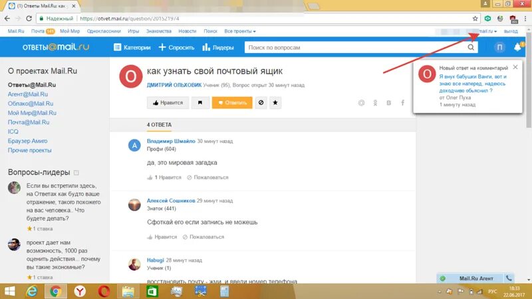The image size is (532, 299).
Task: Bookmark page with star in address bar
Action: coord(475,19)
